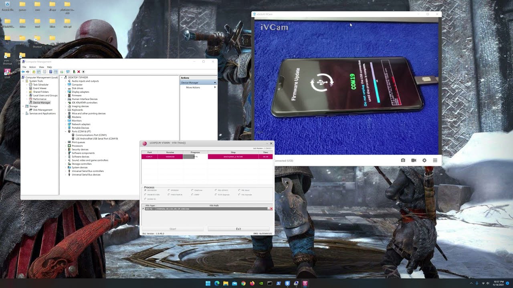The width and height of the screenshot is (513, 288).
Task: Click the add device icon beside the red X
Action: (74, 72)
